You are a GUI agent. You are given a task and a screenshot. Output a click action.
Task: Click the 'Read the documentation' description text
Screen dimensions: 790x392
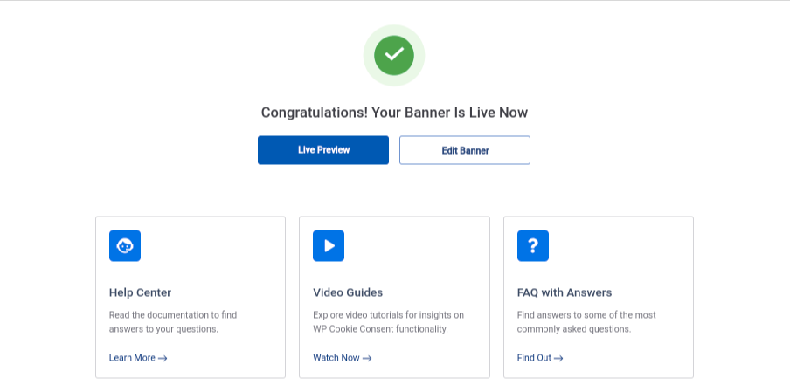point(173,322)
